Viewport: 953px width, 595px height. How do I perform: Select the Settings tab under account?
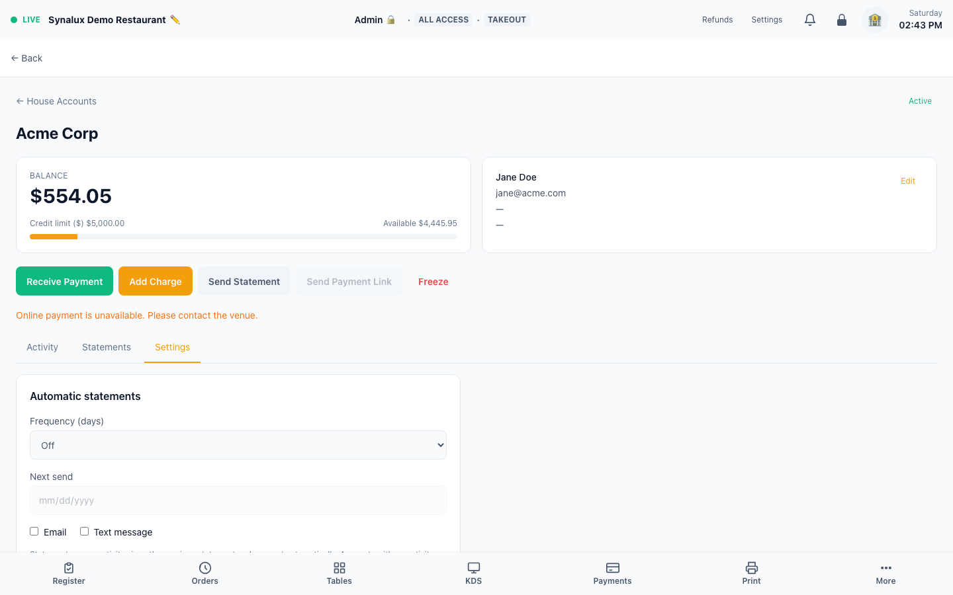point(173,347)
